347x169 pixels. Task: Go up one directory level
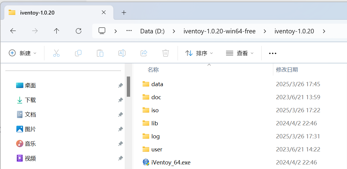(56, 31)
